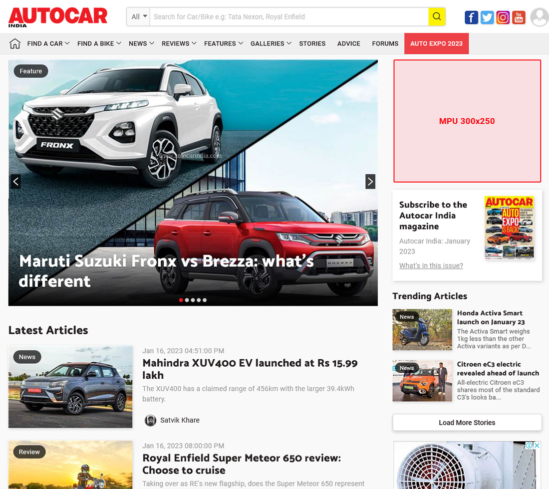Screen dimensions: 549x489
Task: Expand the Galleries menu
Action: click(x=271, y=44)
